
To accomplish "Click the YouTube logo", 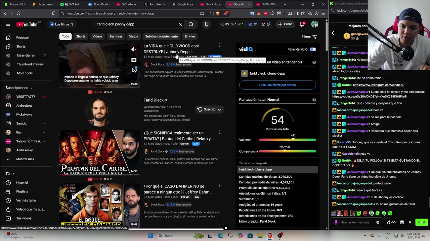I will coord(27,24).
